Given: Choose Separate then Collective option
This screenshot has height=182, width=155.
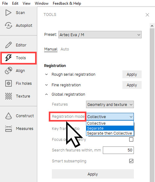Looking at the screenshot, I should coord(110,133).
